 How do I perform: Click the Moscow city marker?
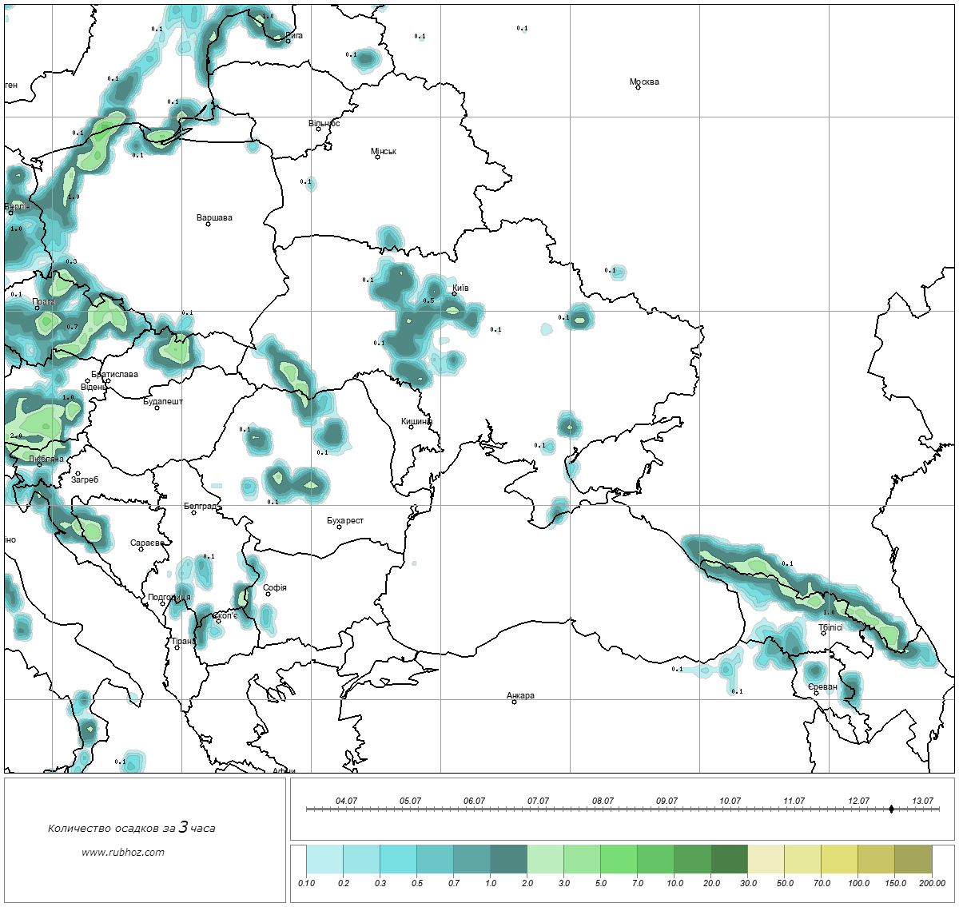pos(638,88)
